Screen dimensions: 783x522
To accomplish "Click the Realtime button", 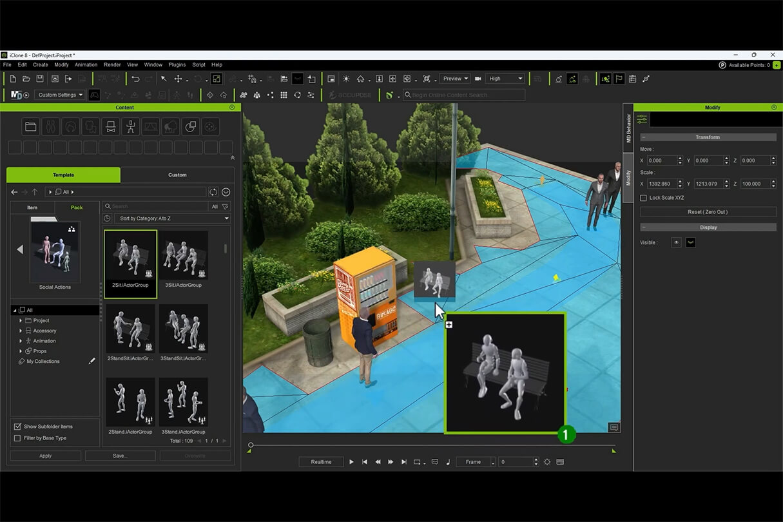I will pyautogui.click(x=321, y=462).
